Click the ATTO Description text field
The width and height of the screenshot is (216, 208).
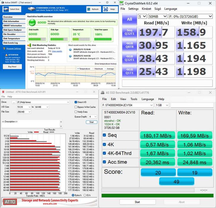tap(31, 124)
